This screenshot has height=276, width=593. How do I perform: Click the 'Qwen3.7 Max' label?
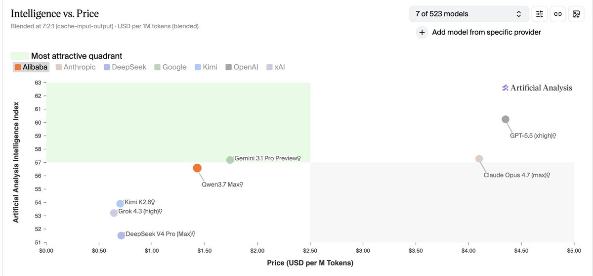[222, 184]
